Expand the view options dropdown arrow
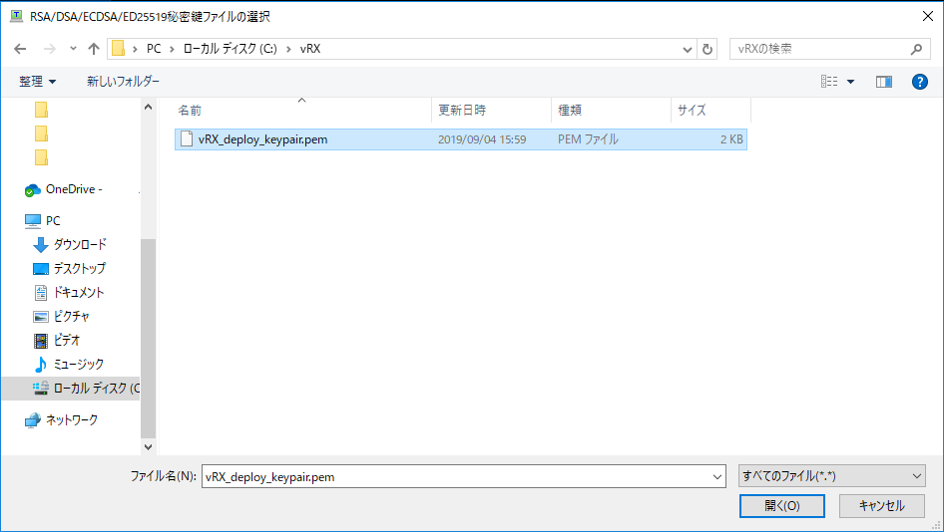944x532 pixels. (x=850, y=82)
